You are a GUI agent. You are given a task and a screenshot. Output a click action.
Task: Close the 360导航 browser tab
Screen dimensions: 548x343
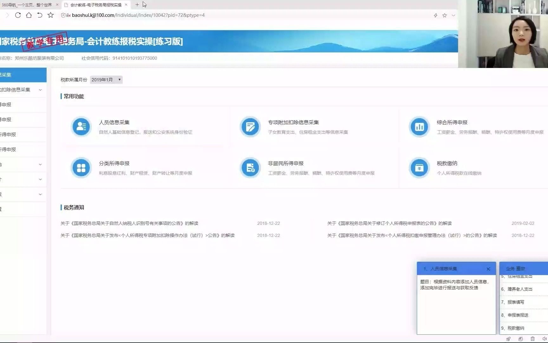[x=57, y=5]
